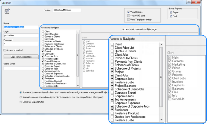The image size is (207, 124).
Task: Check Freelance PriceList in small navigator list
Action: tap(43, 81)
